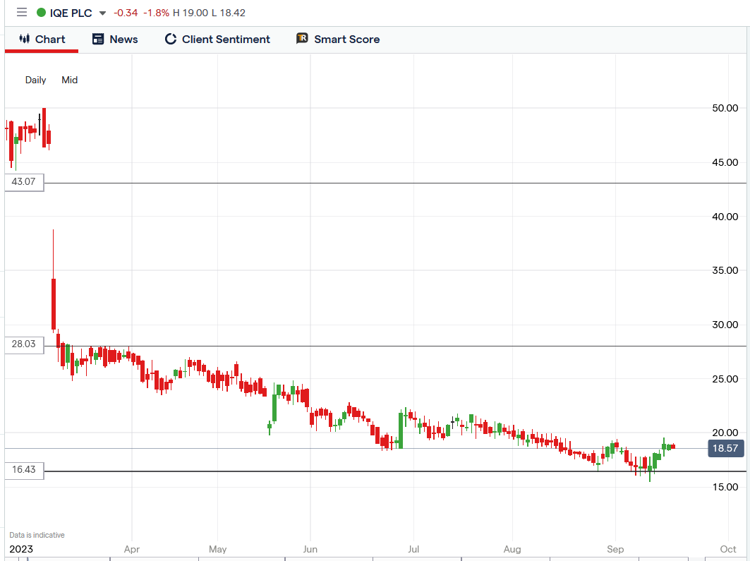Click the green market status dot

pos(41,13)
